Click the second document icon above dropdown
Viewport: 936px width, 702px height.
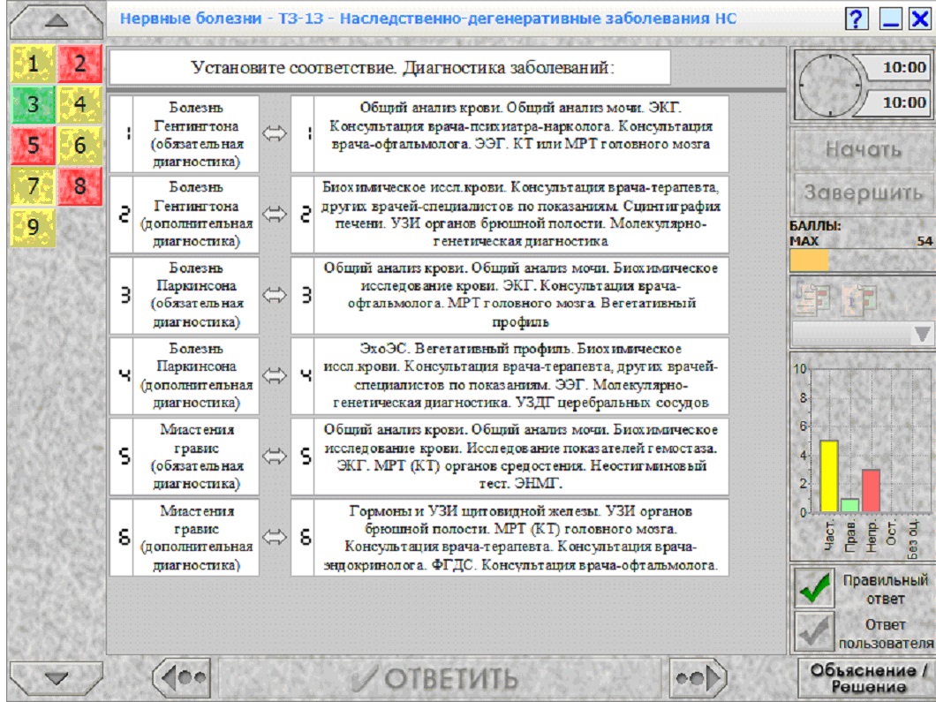(x=859, y=298)
